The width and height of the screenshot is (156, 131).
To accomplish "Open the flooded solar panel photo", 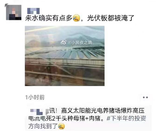I will click(x=65, y=56).
